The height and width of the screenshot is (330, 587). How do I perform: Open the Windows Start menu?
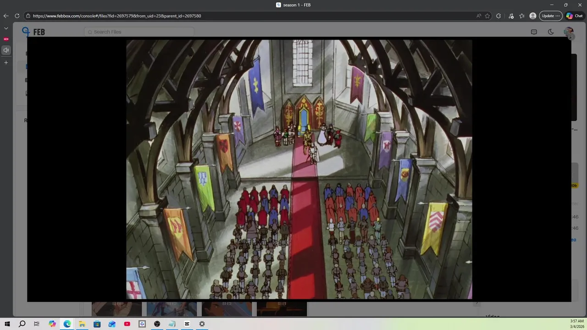coord(7,324)
